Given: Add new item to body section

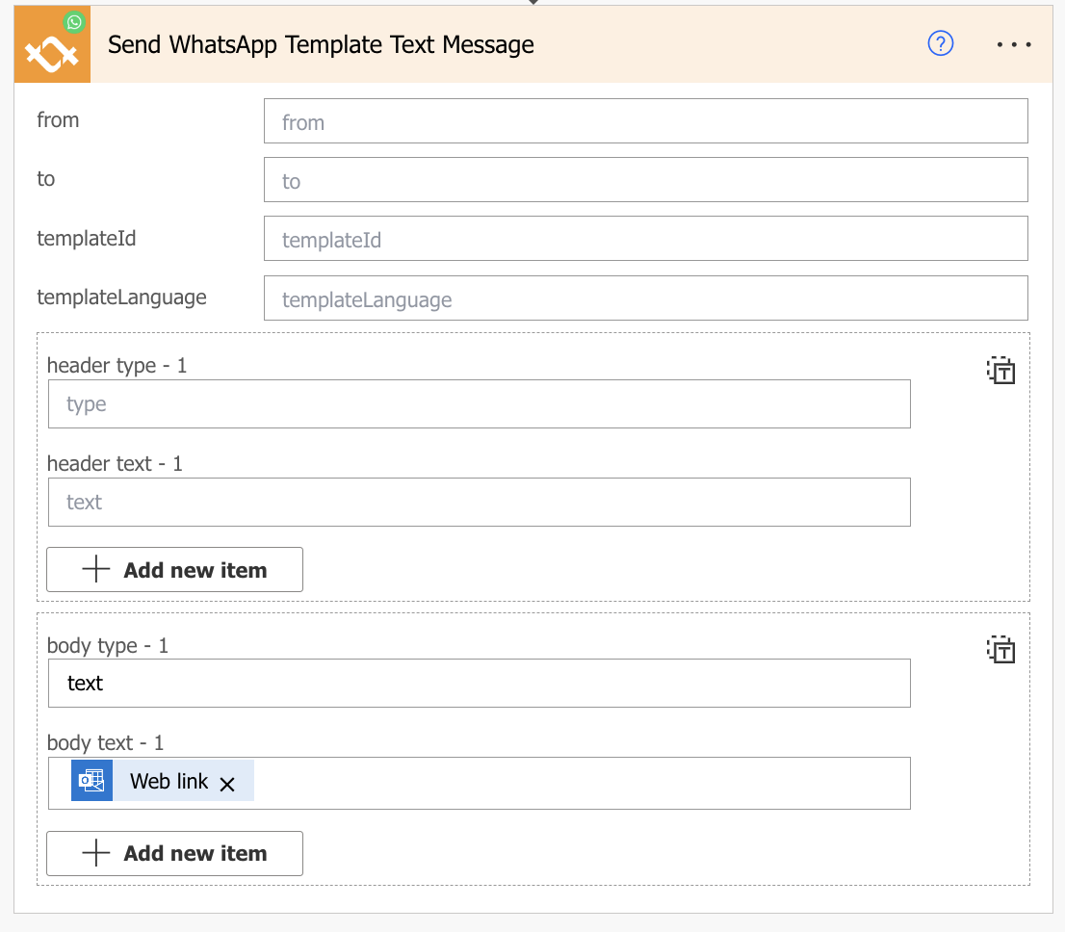Looking at the screenshot, I should coord(175,853).
